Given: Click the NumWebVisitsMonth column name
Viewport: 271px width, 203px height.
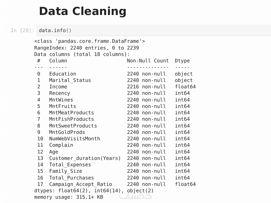Looking at the screenshot, I should (74, 138).
